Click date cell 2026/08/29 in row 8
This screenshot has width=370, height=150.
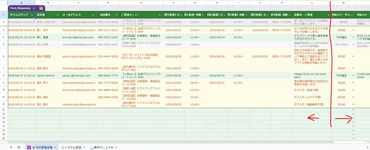tap(173, 76)
